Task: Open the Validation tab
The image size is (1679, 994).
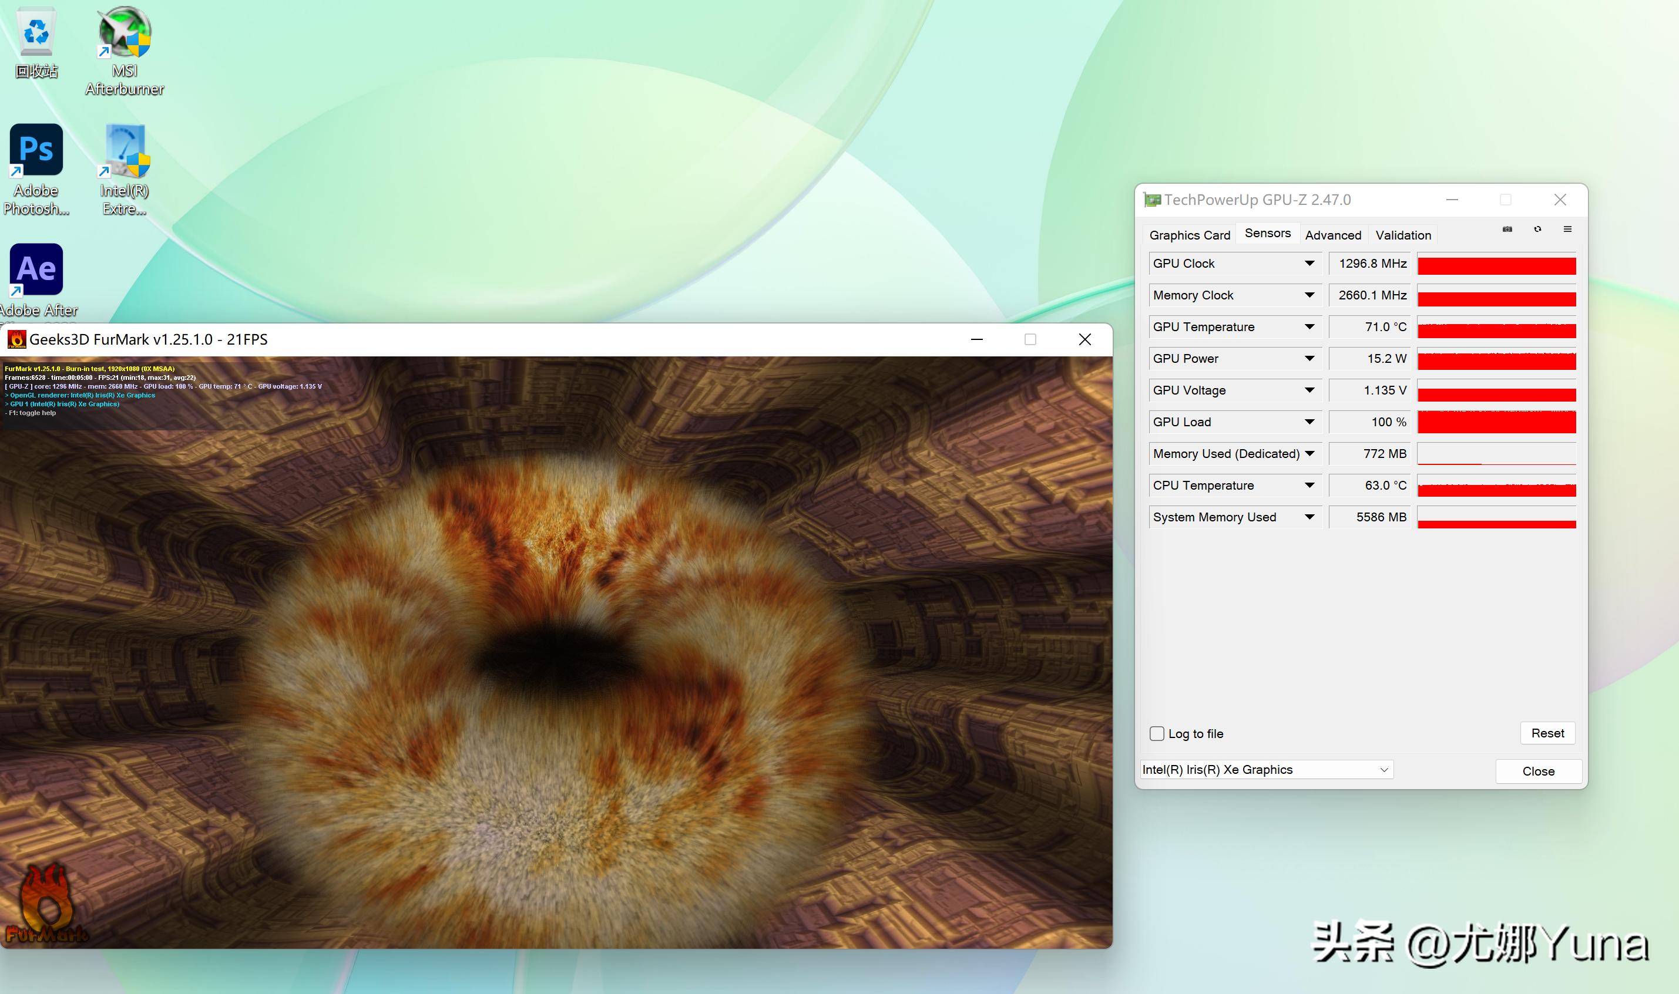Action: pos(1403,235)
